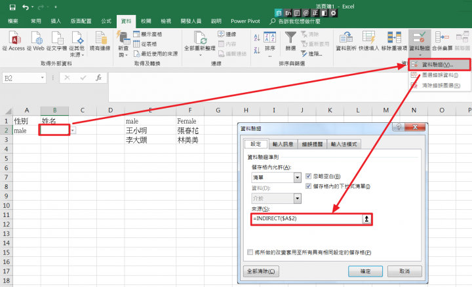Screen dimensions: 472x287
Task: Click the Undo arrow icon
Action: click(x=26, y=7)
